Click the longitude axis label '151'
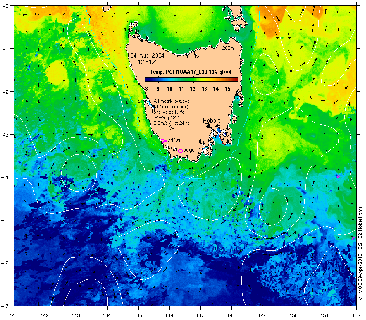Image resolution: width=366 pixels, height=320 pixels. pyautogui.click(x=325, y=316)
